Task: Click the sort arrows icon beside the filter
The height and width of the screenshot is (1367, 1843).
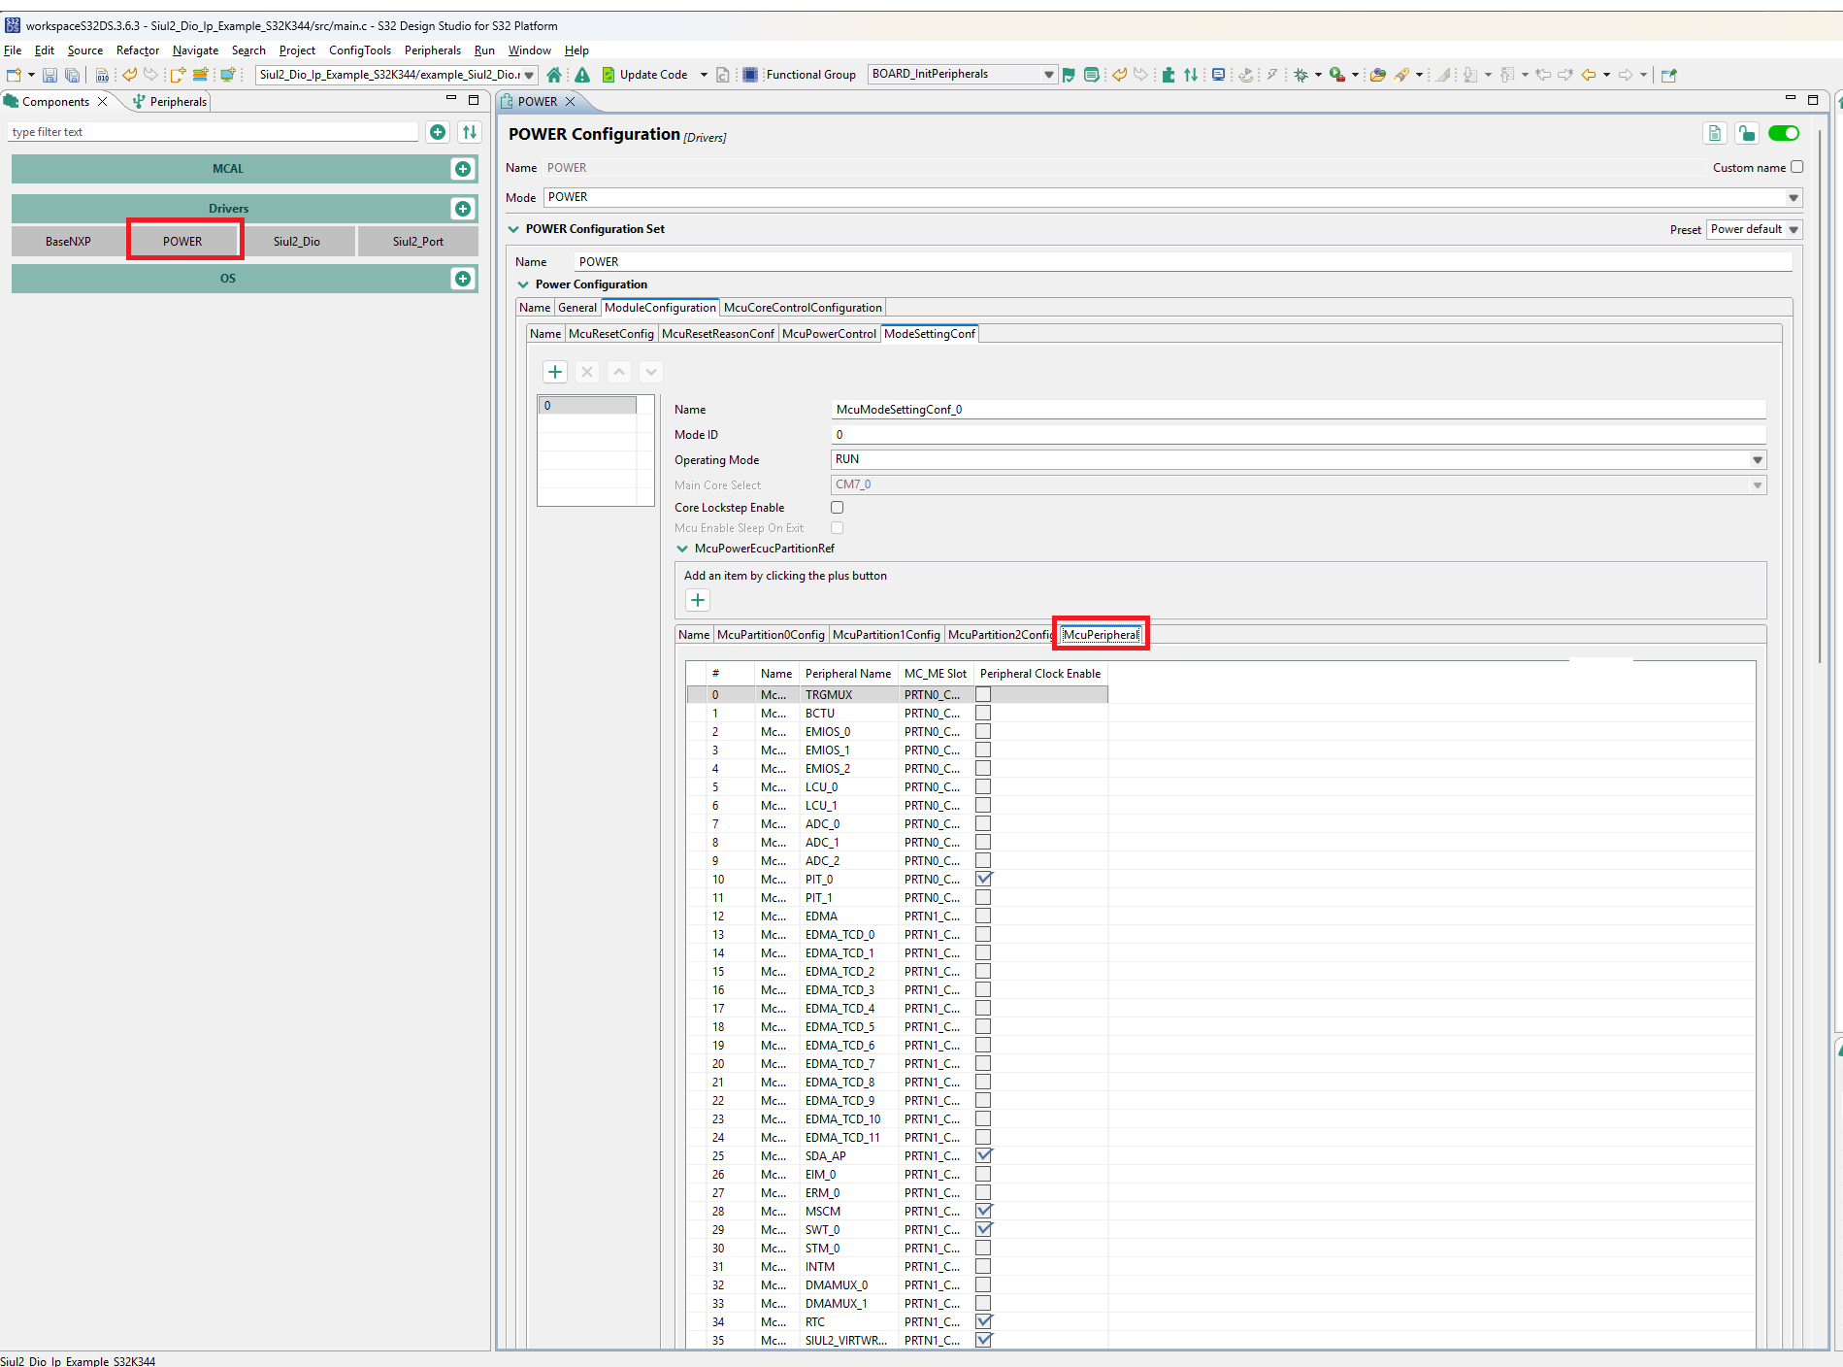Action: click(470, 132)
